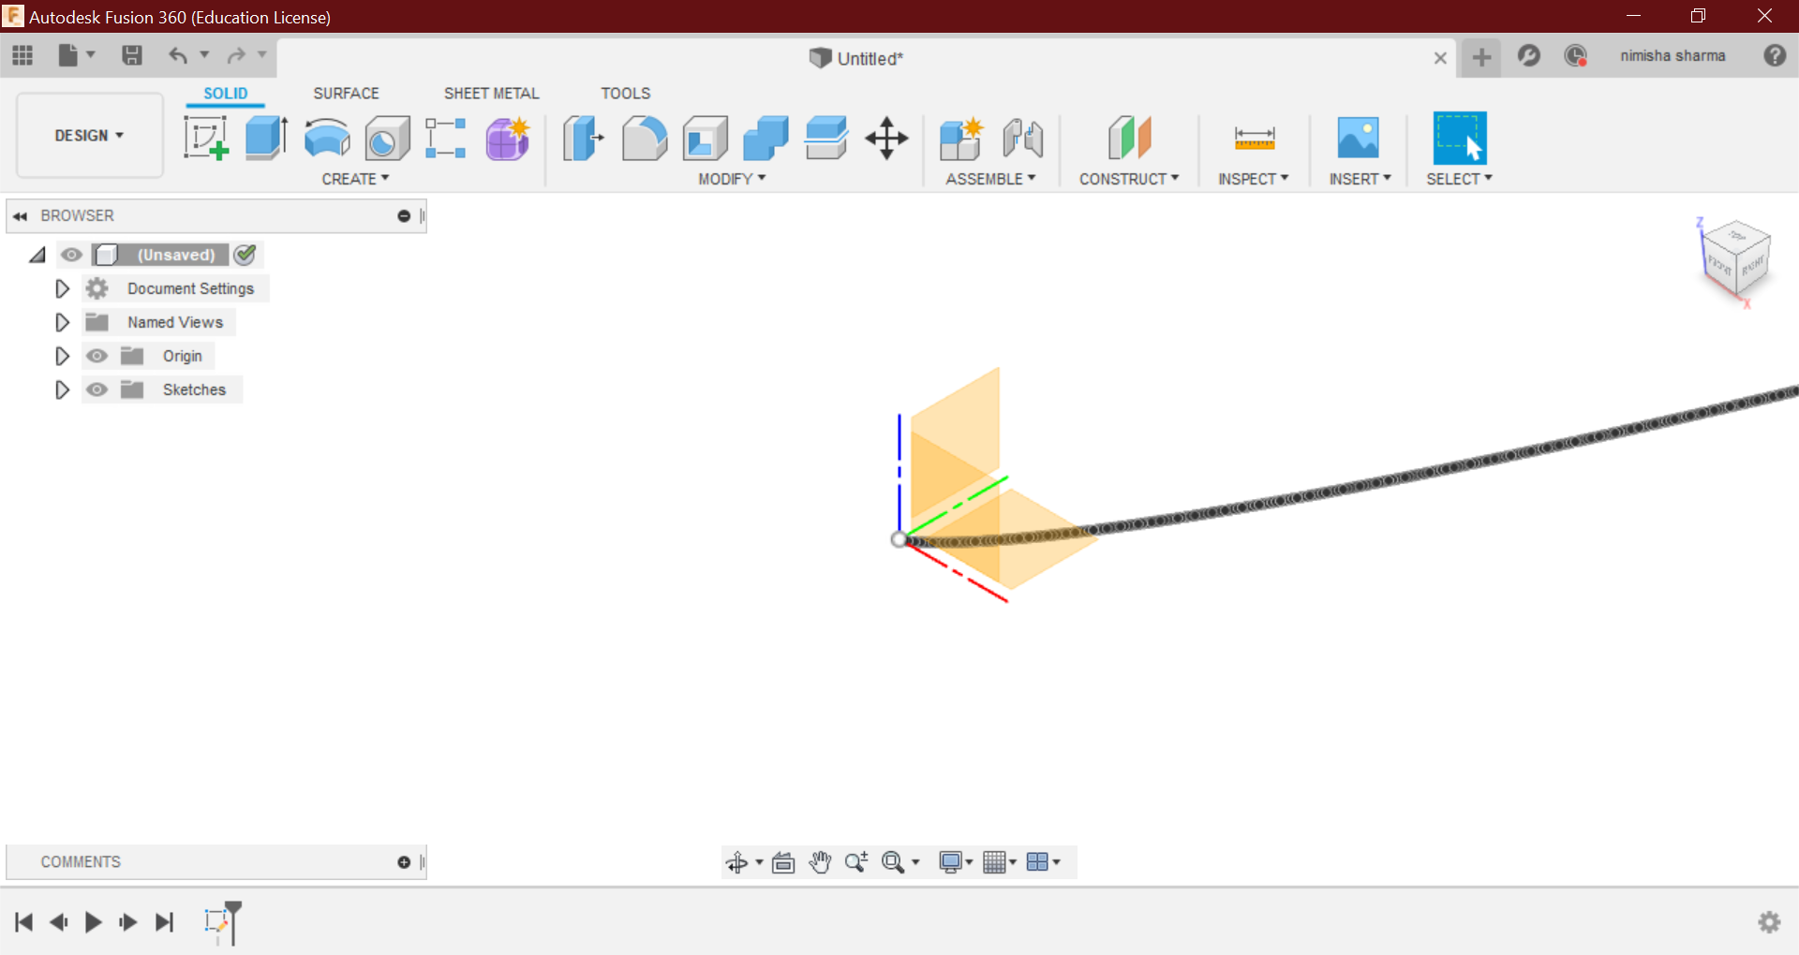Collapse the Unsaved root component node
This screenshot has width=1799, height=955.
coord(37,255)
